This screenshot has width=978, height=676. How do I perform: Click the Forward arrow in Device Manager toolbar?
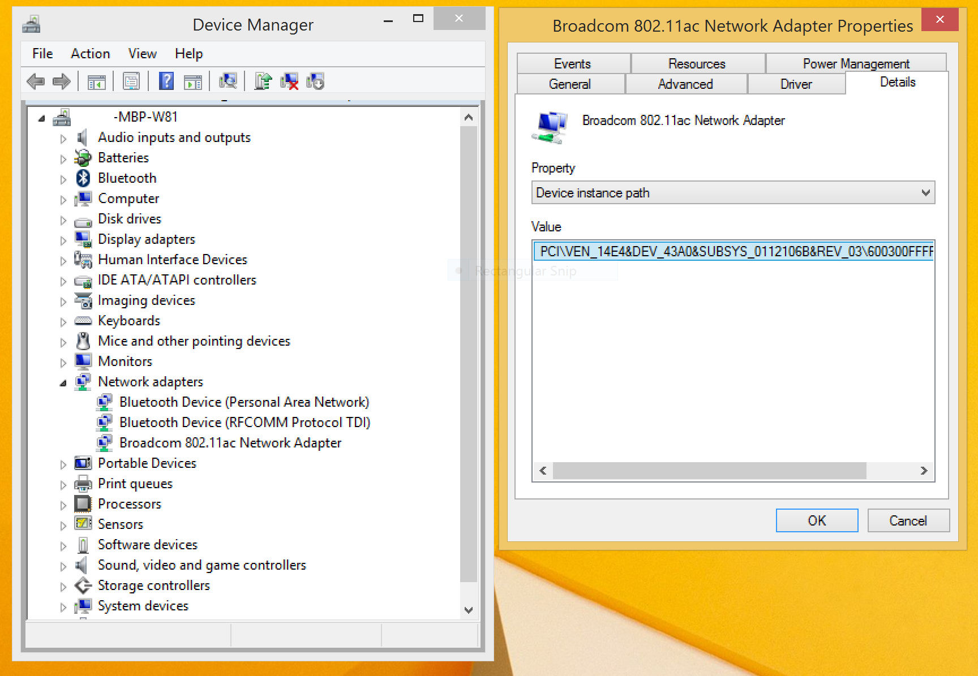pos(61,81)
